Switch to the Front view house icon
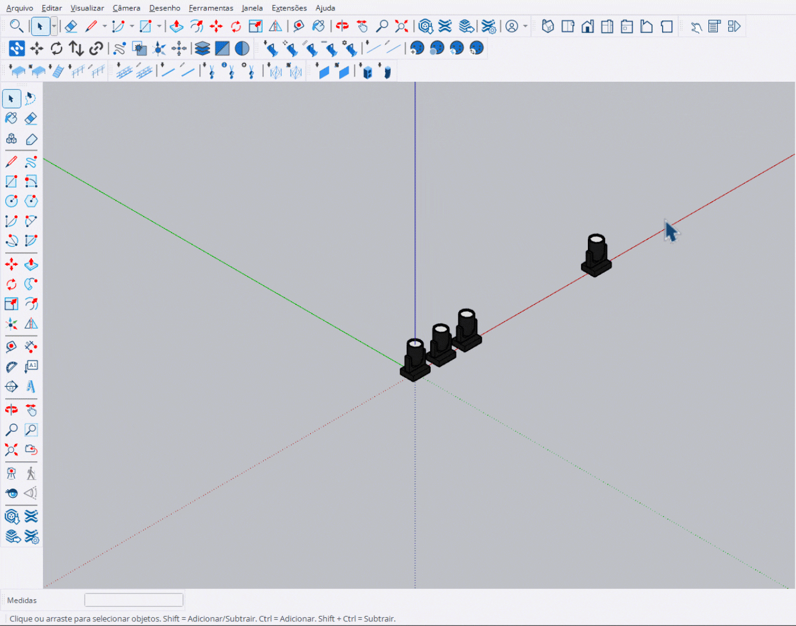 pyautogui.click(x=587, y=27)
